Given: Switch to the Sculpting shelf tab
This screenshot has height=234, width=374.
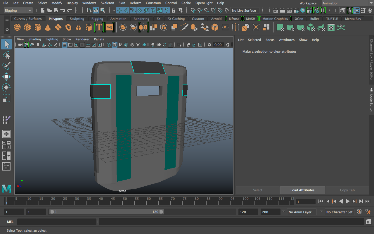Looking at the screenshot, I should 77,19.
